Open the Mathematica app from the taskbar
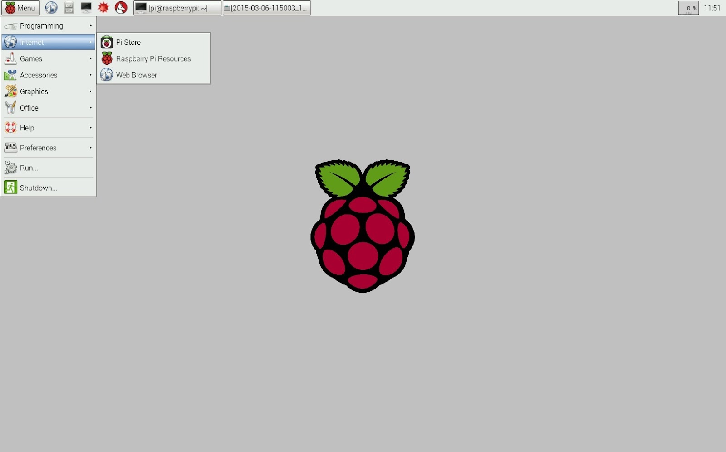 point(103,7)
